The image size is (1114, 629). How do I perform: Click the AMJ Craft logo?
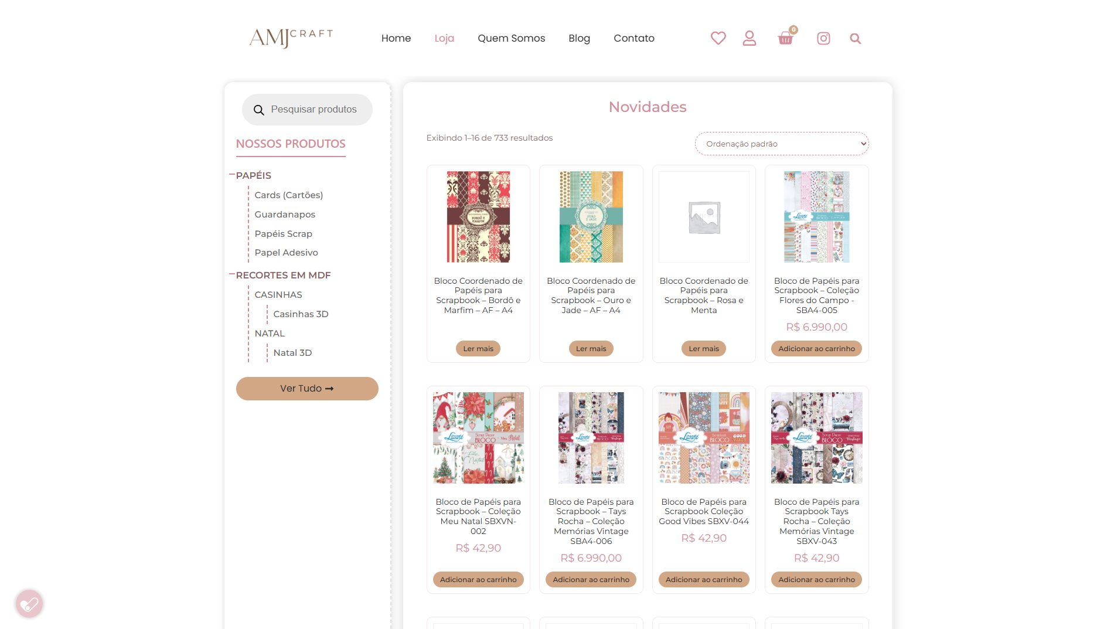point(291,38)
